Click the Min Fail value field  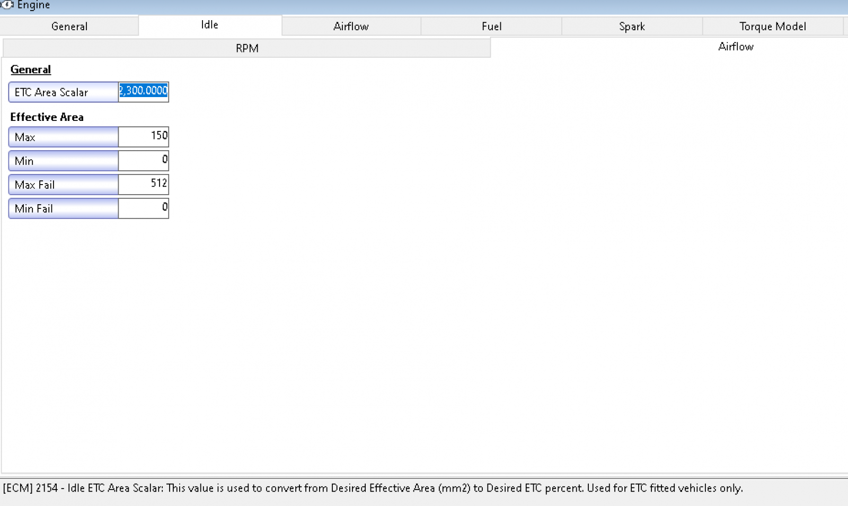pos(144,208)
